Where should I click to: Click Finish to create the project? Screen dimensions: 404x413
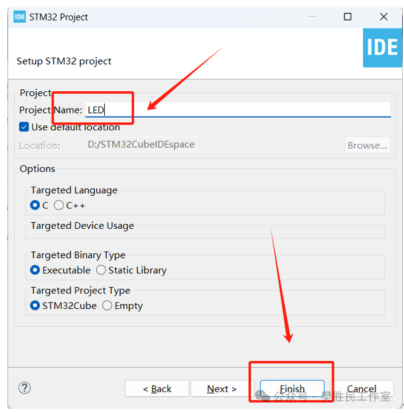click(292, 388)
